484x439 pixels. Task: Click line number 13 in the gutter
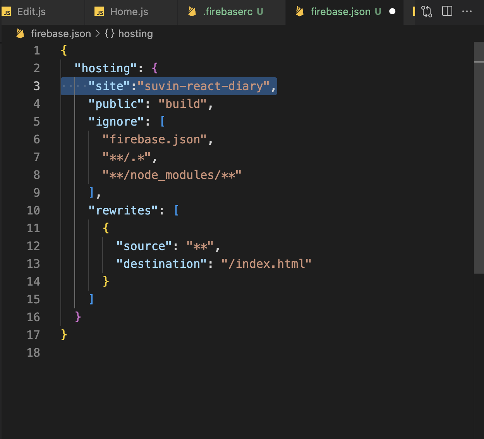(34, 263)
